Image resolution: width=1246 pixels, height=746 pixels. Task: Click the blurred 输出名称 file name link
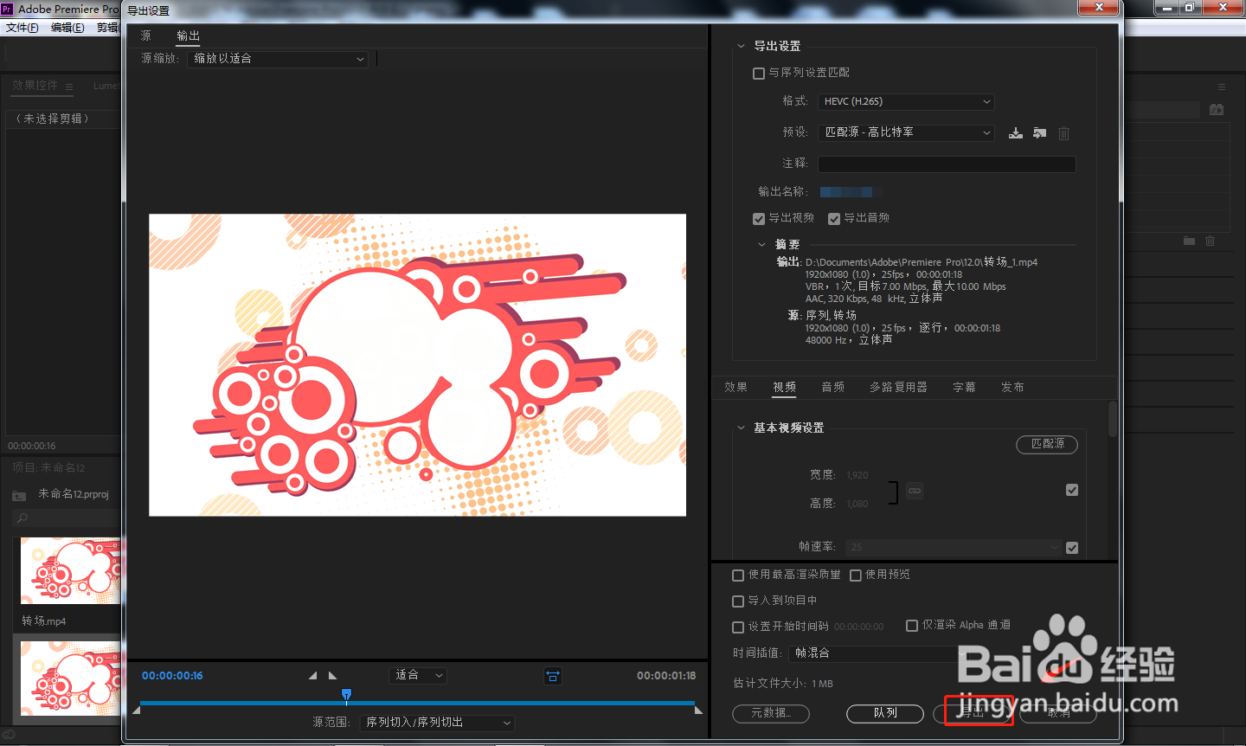851,192
